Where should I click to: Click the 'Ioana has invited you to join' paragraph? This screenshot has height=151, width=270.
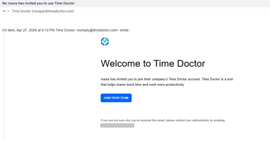(x=167, y=82)
